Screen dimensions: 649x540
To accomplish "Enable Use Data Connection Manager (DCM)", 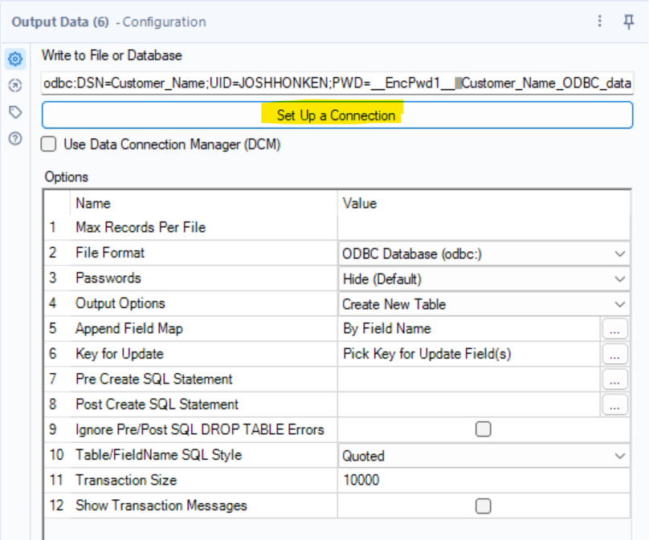I will click(x=49, y=144).
